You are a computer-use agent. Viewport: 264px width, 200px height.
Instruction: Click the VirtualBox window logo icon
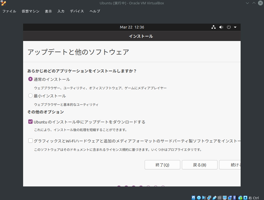click(x=3, y=3)
